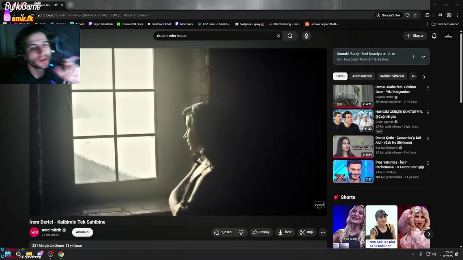Open the playlist mix options menu
This screenshot has height=260, width=463.
pyautogui.click(x=414, y=57)
